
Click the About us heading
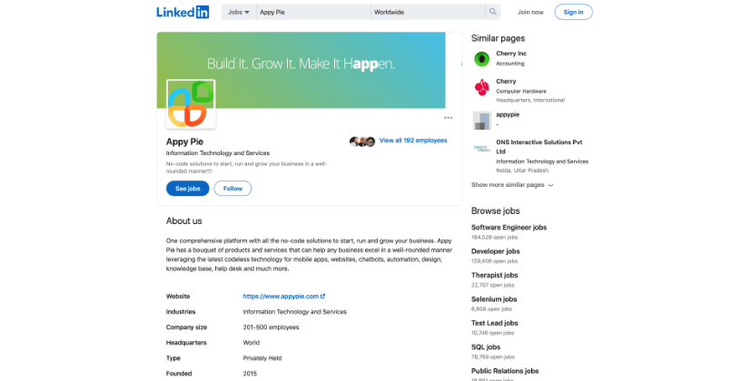point(184,220)
